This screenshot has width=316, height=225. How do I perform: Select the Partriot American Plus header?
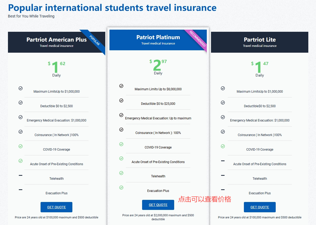point(56,42)
